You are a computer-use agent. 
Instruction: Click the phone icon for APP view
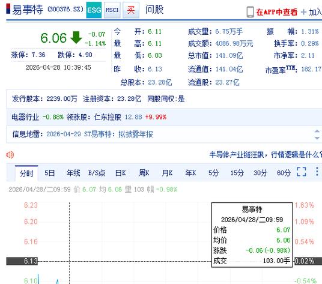250,12
